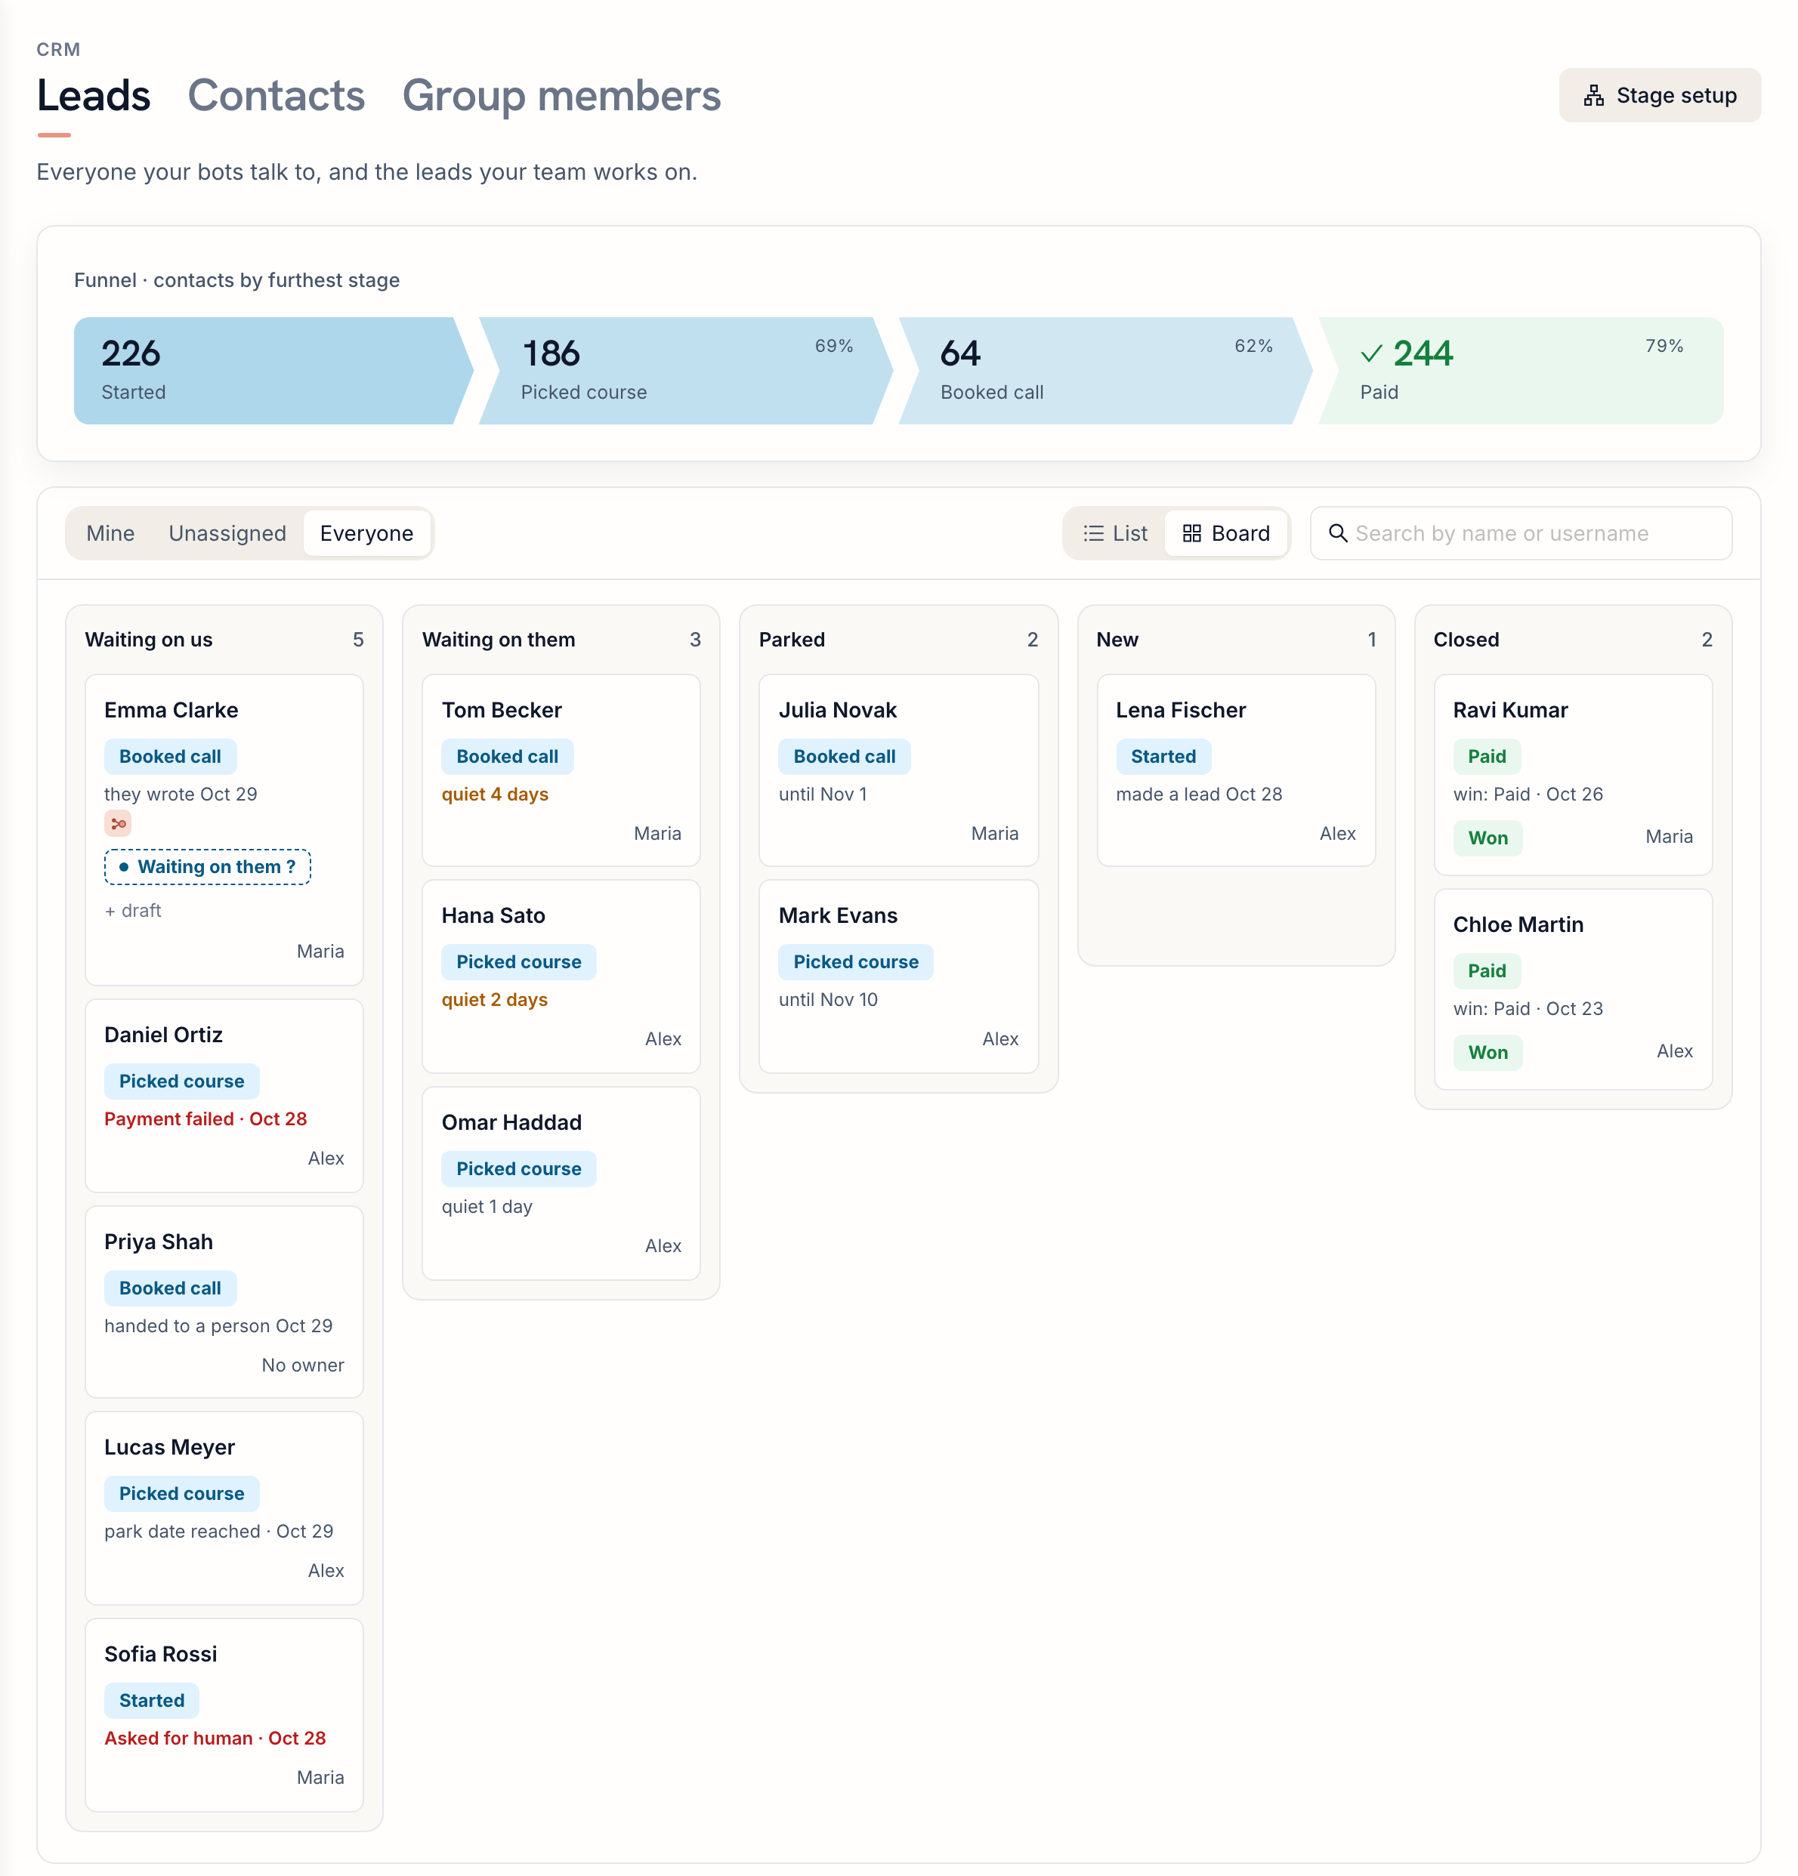The width and height of the screenshot is (1798, 1876).
Task: Open Mark Evans's lead card
Action: coord(898,977)
